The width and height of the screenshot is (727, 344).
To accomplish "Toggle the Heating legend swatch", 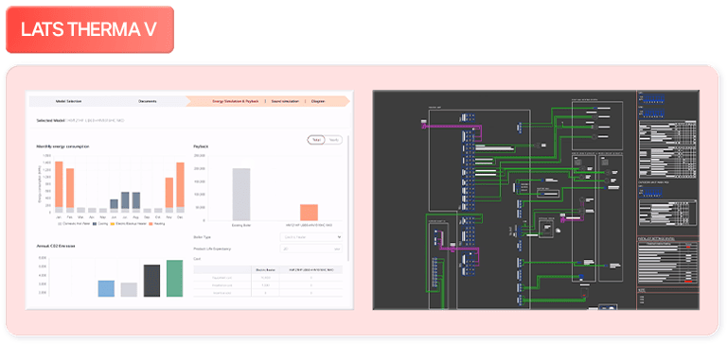I will (x=150, y=224).
